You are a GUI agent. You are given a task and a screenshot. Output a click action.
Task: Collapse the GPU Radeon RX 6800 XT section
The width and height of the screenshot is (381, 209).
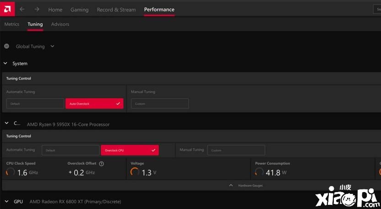[x=6, y=202]
